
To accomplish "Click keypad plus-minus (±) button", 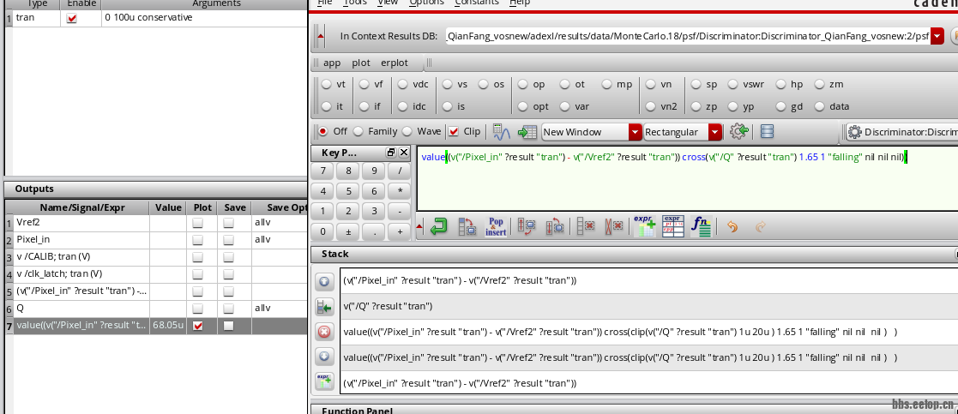I will click(348, 231).
